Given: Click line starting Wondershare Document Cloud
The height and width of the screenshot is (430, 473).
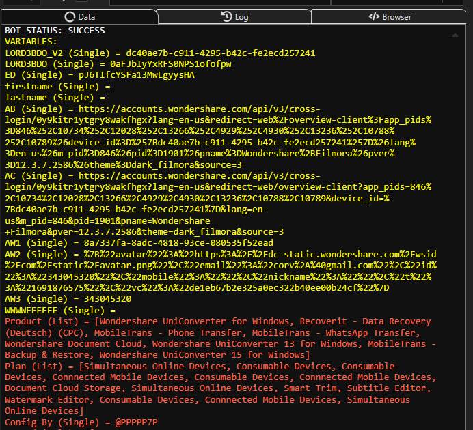Looking at the screenshot, I should pyautogui.click(x=221, y=343).
